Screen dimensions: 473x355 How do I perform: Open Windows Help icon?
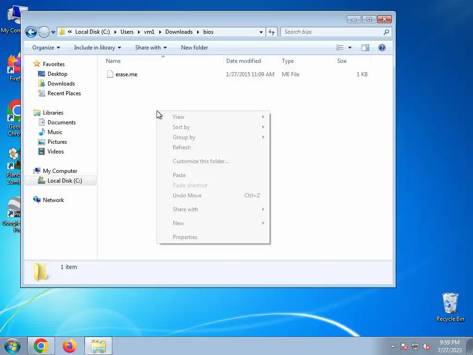pos(382,48)
